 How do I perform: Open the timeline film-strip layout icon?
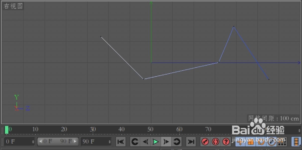296,142
